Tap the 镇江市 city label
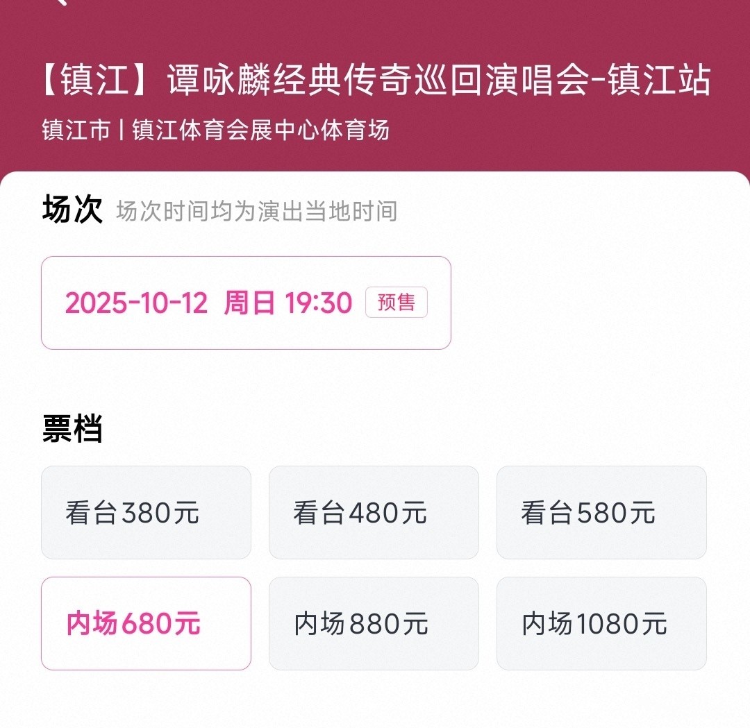The image size is (750, 728). click(76, 130)
